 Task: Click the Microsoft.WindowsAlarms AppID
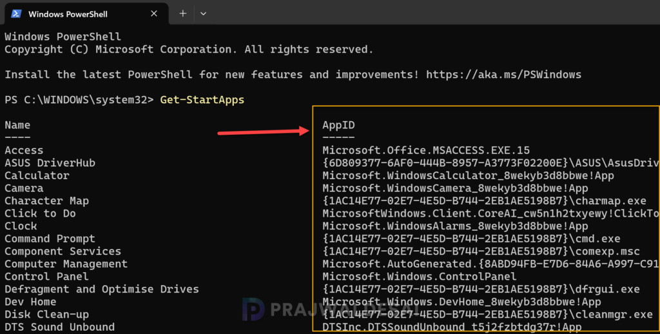(x=455, y=226)
